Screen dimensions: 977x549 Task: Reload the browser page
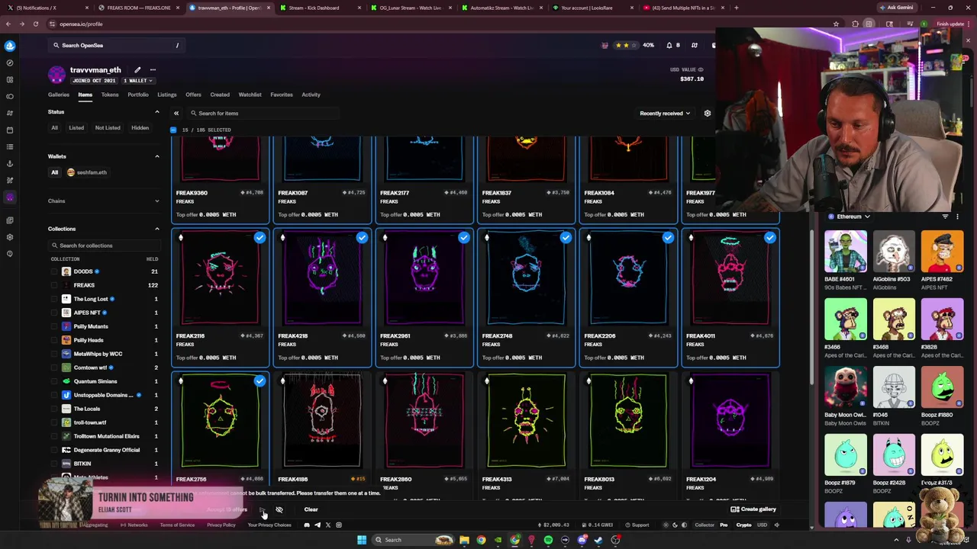coord(35,24)
